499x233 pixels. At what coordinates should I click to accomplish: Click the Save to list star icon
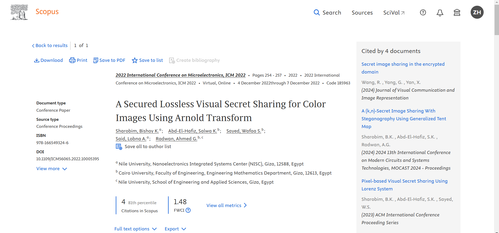tap(135, 60)
